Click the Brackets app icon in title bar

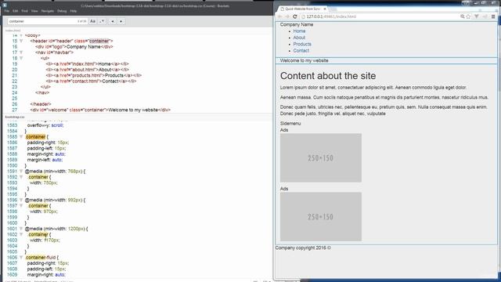pyautogui.click(x=5, y=5)
